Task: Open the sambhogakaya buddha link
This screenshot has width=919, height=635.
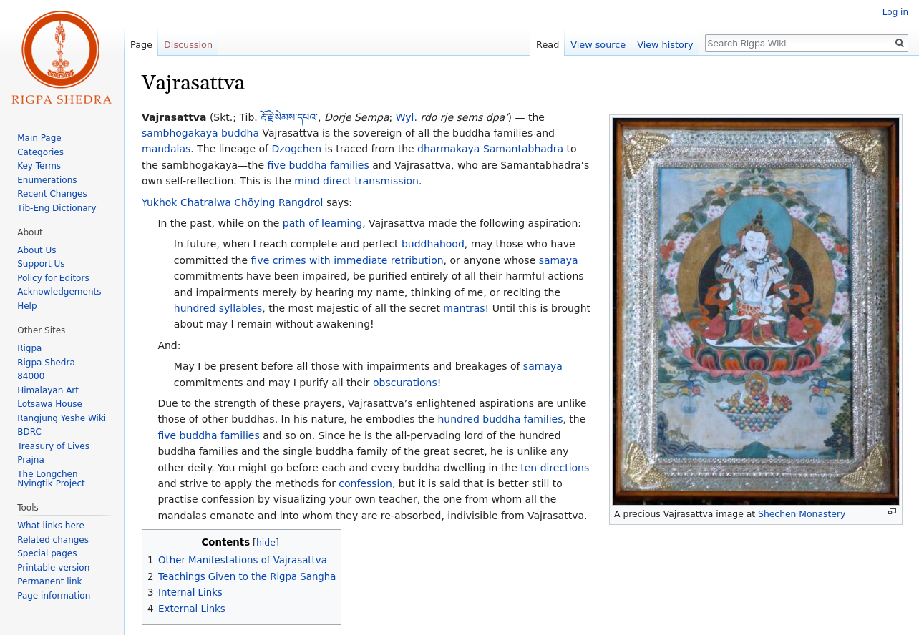Action: click(200, 133)
